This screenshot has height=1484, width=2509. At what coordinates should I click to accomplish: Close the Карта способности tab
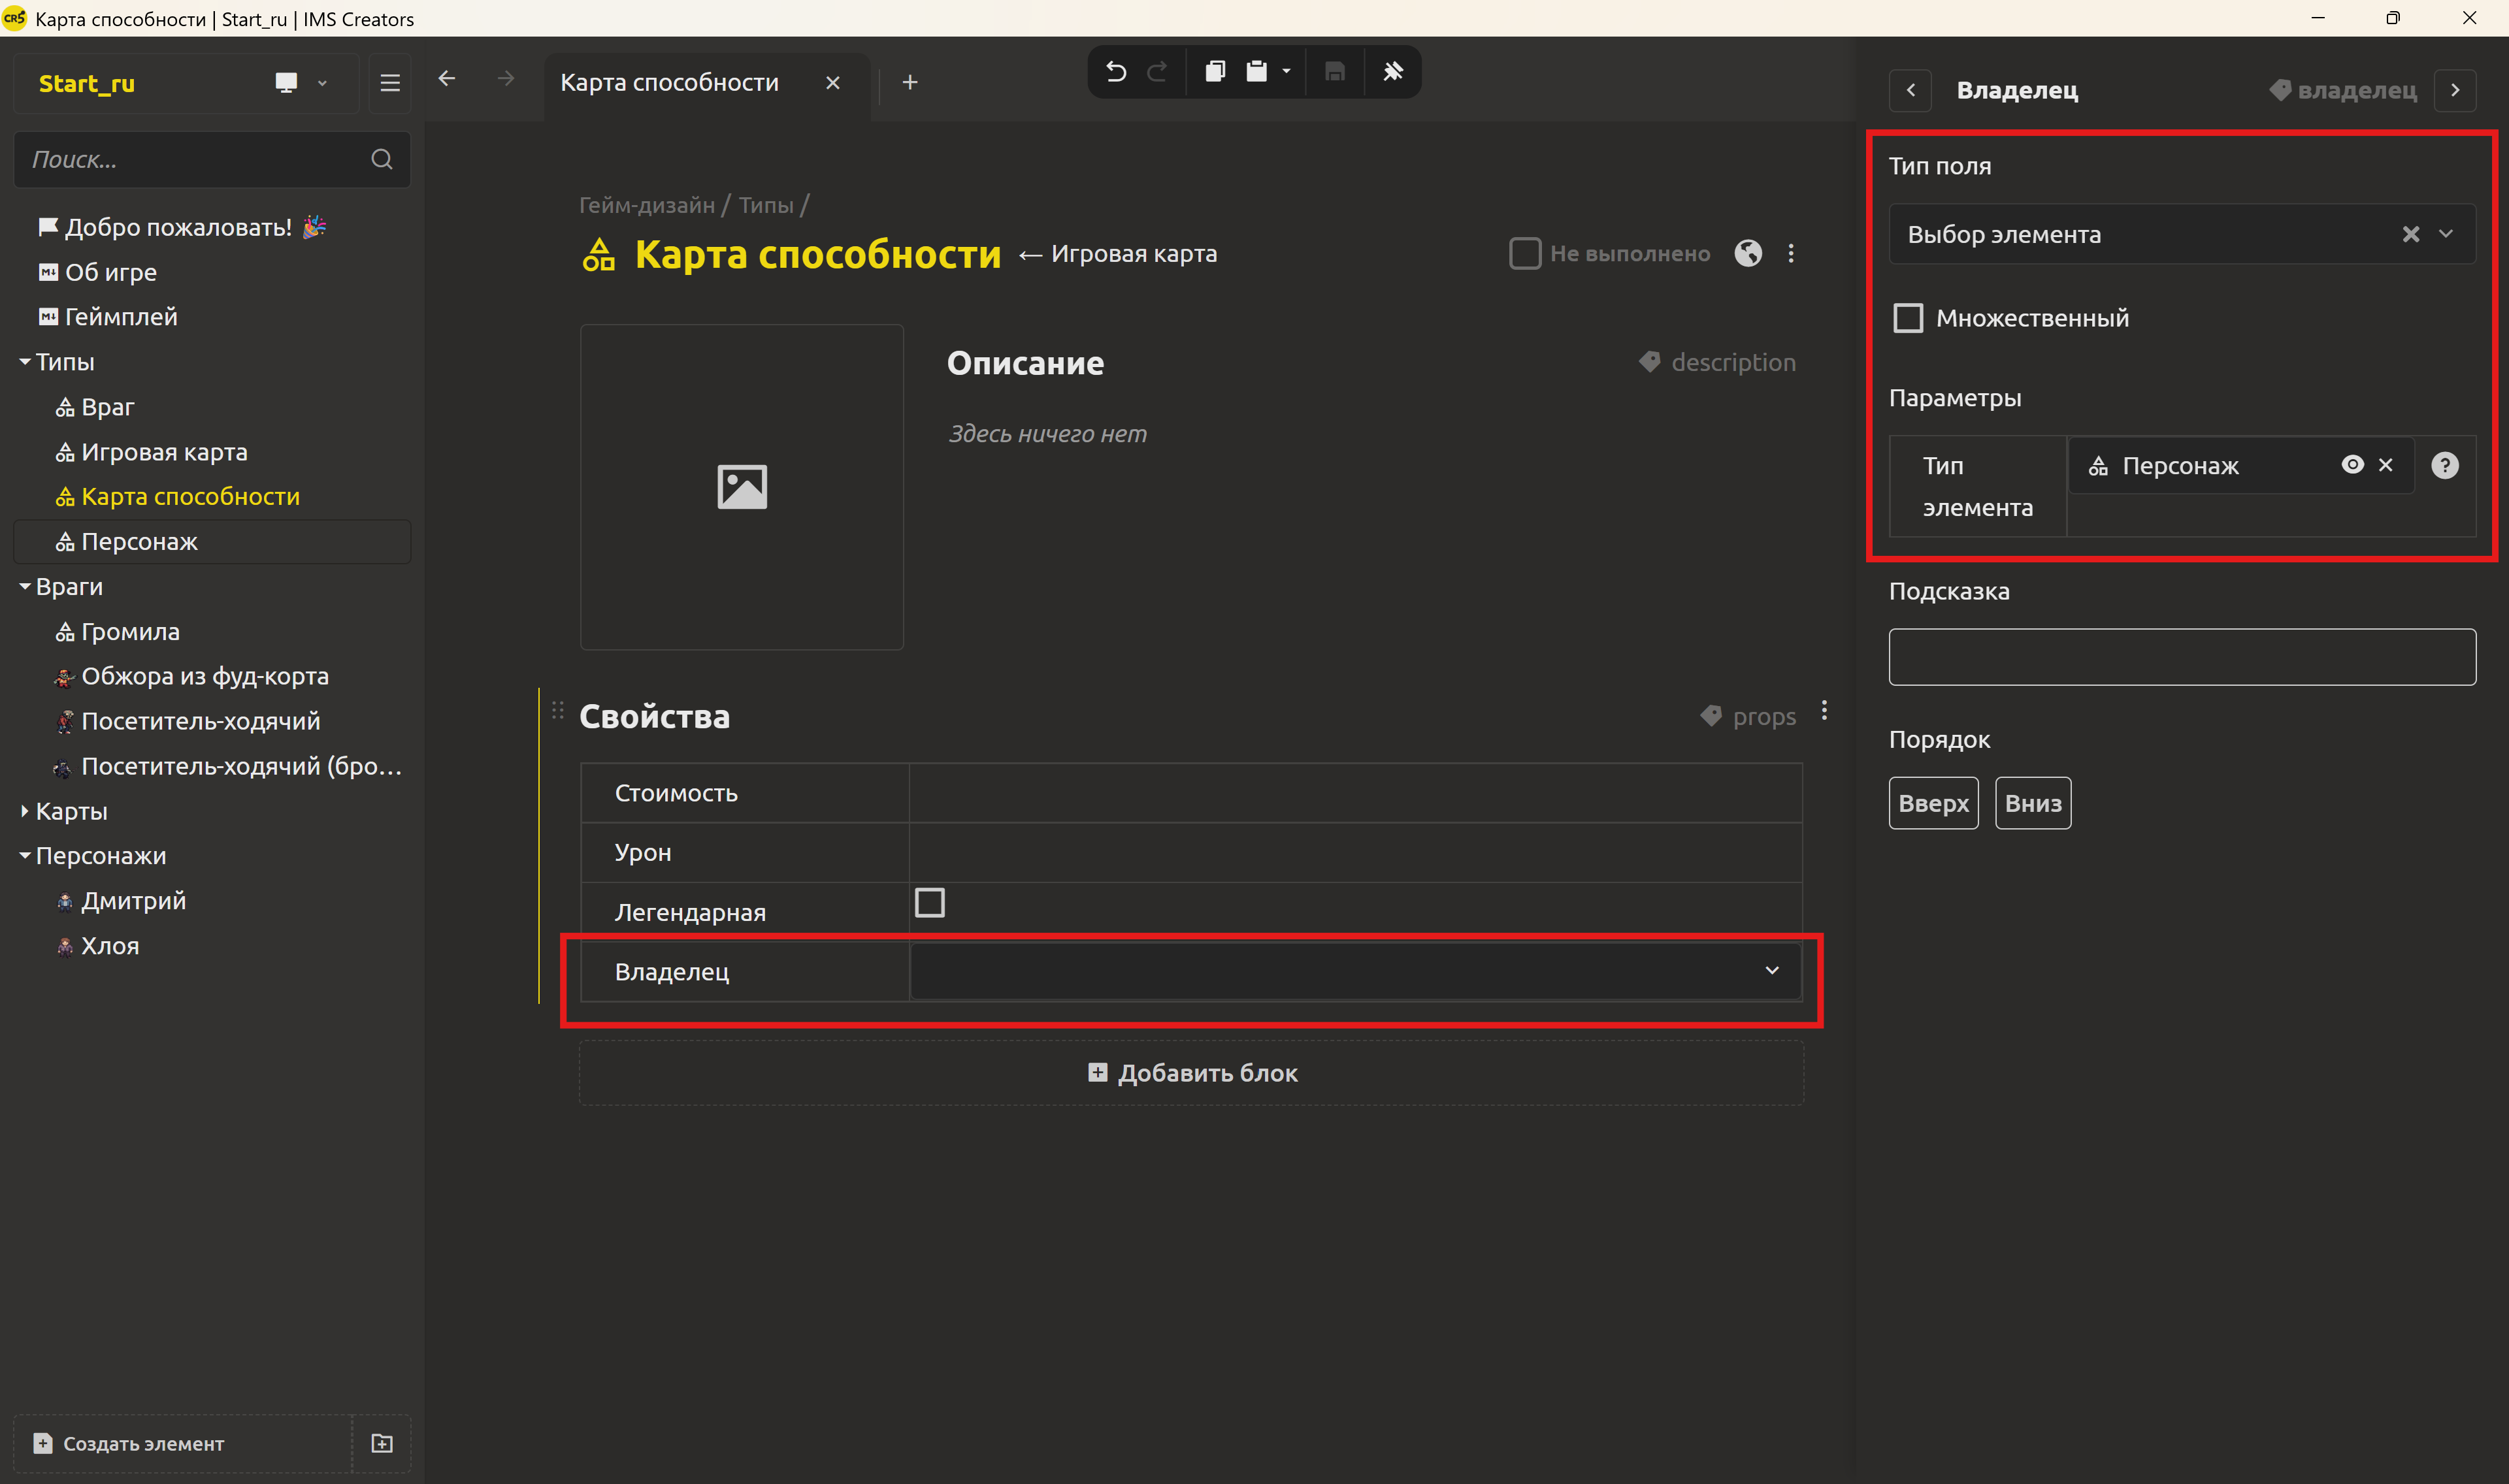coord(833,82)
